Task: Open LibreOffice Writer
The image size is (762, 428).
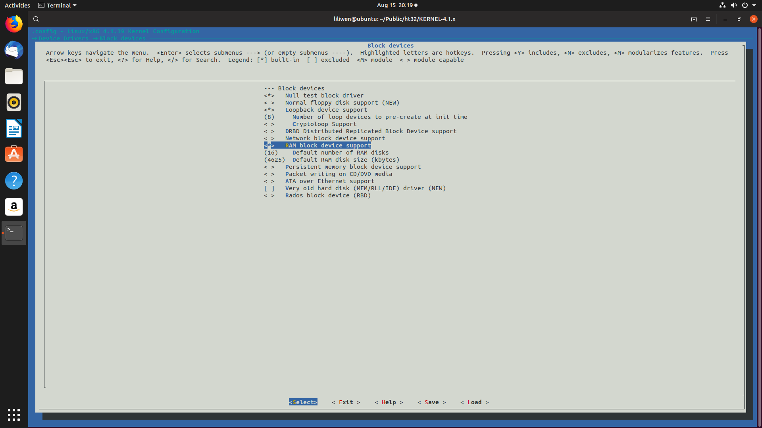Action: [14, 128]
